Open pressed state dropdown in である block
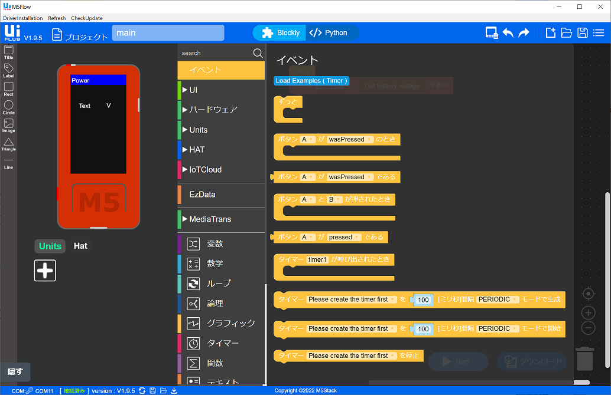This screenshot has height=395, width=611. click(344, 237)
